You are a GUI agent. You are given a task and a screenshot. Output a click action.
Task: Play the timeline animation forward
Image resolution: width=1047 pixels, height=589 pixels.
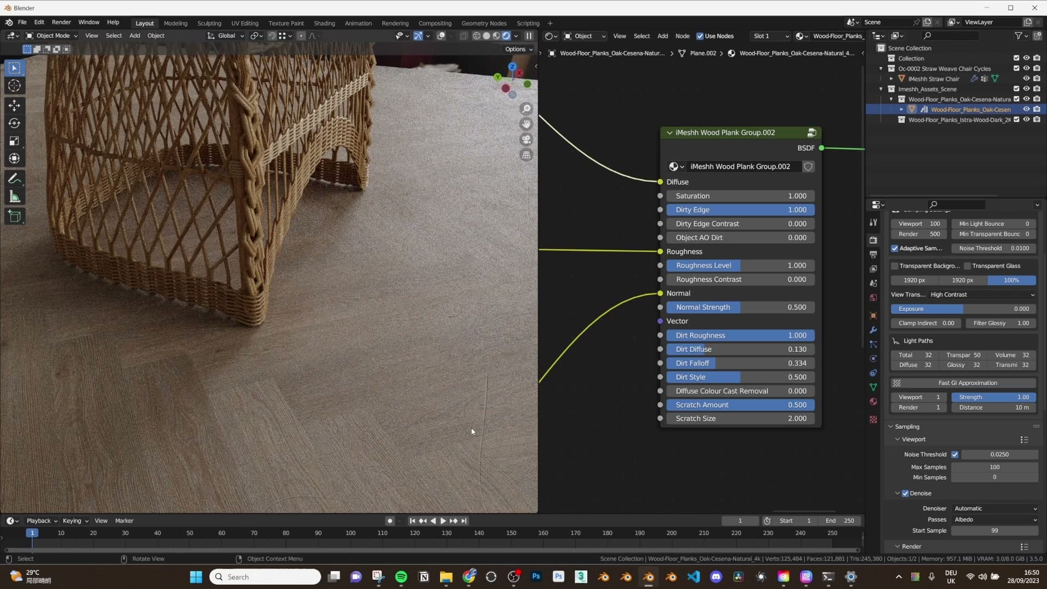click(443, 521)
